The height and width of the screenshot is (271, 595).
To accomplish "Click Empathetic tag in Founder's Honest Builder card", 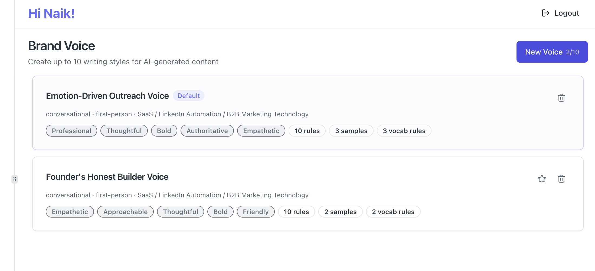I will [70, 212].
